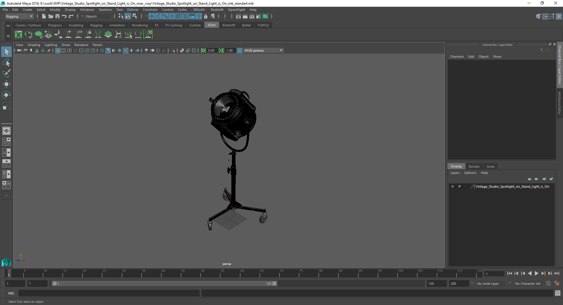The height and width of the screenshot is (305, 563).
Task: Go to end of playback range
Action: click(x=557, y=273)
